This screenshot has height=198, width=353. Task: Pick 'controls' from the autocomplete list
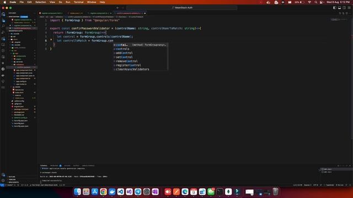[141, 49]
